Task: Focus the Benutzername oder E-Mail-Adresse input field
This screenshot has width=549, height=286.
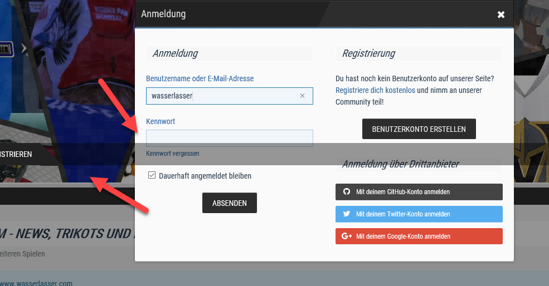Action: (x=223, y=96)
